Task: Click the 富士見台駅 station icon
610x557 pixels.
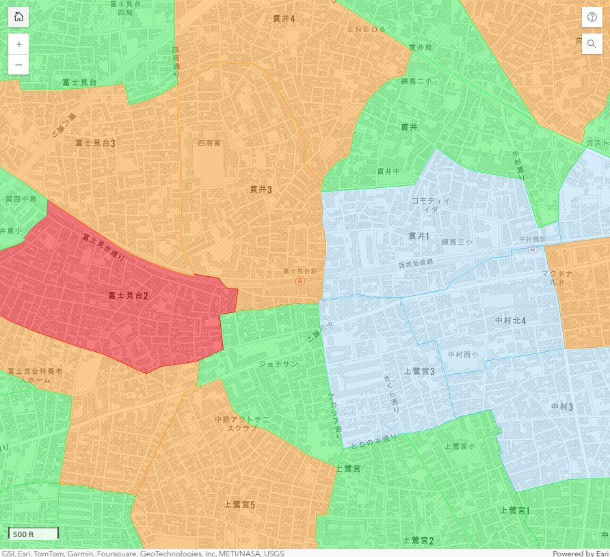Action: coord(299,281)
